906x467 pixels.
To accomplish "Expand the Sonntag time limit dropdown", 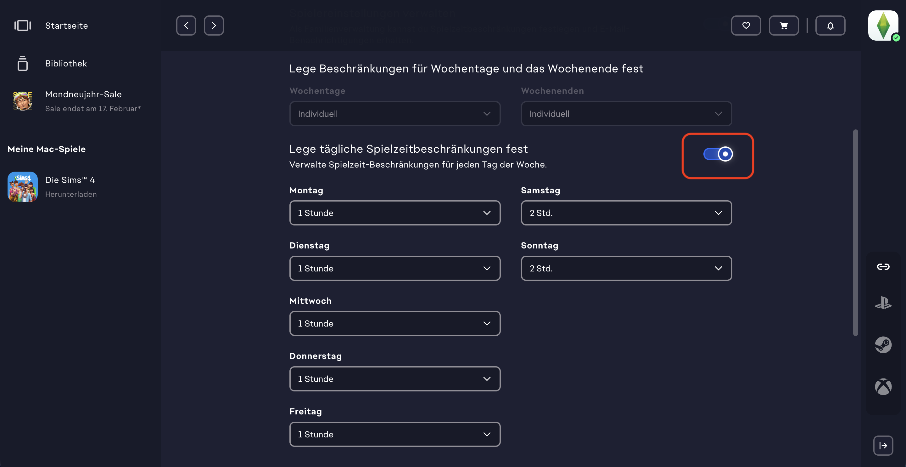I will click(x=626, y=268).
